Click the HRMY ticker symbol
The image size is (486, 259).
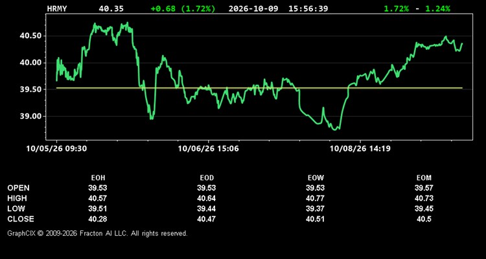57,8
